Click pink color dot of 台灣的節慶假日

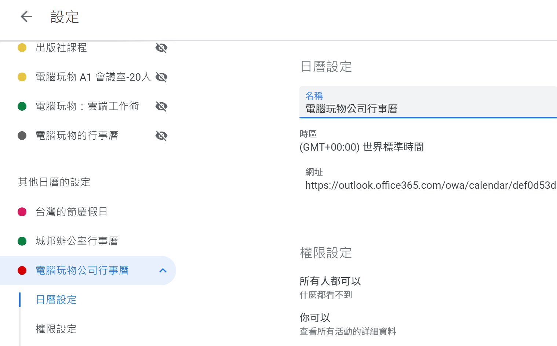click(x=22, y=212)
